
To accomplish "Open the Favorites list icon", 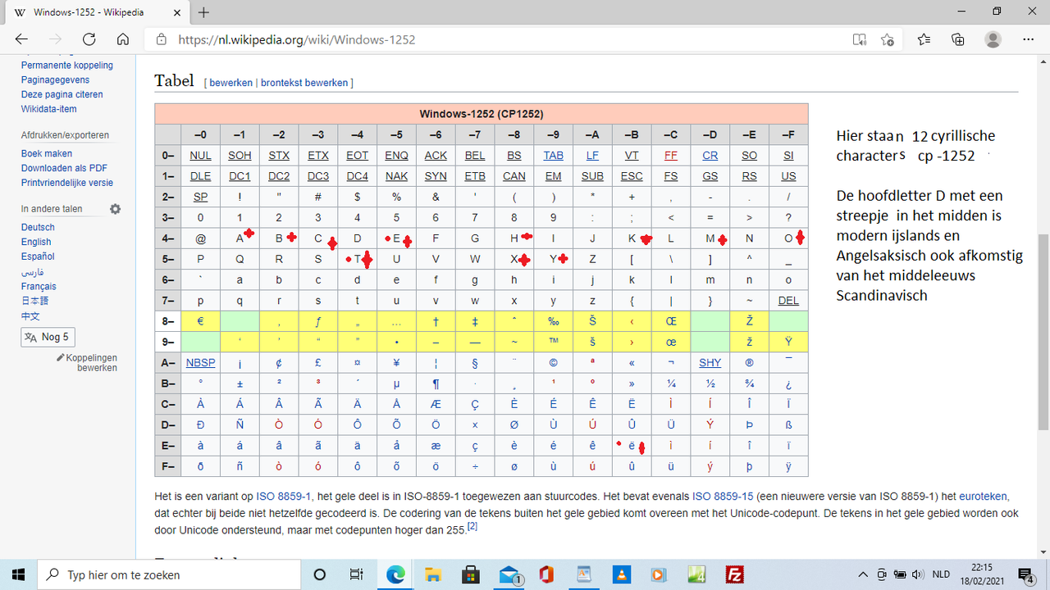I will point(924,39).
